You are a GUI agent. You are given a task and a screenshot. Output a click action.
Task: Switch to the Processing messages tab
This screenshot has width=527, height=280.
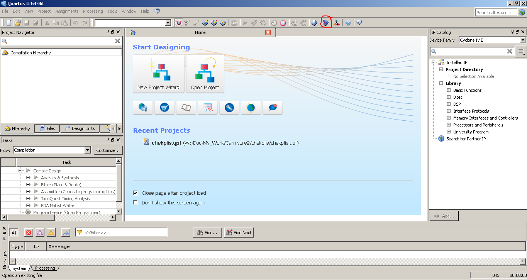(45, 268)
